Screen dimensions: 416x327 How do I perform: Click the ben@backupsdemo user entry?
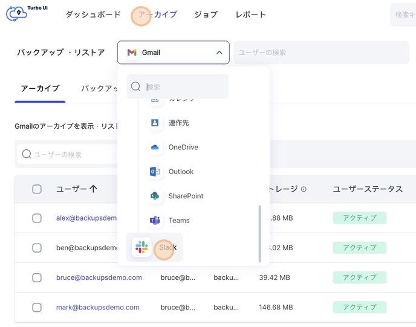pos(86,248)
